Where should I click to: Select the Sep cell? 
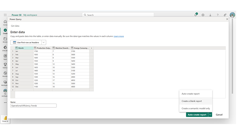coord(24,77)
